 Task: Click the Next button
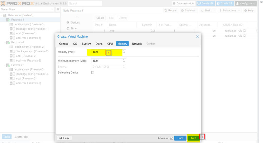(194, 138)
